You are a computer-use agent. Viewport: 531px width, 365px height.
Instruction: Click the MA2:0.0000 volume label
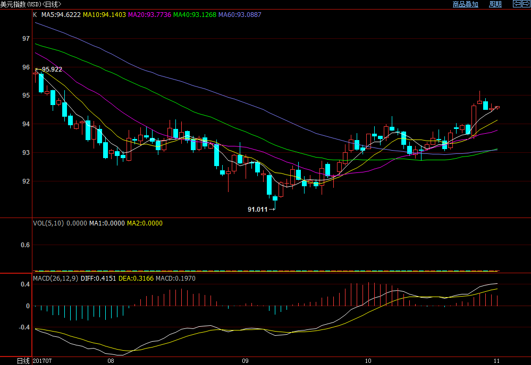tap(145, 223)
